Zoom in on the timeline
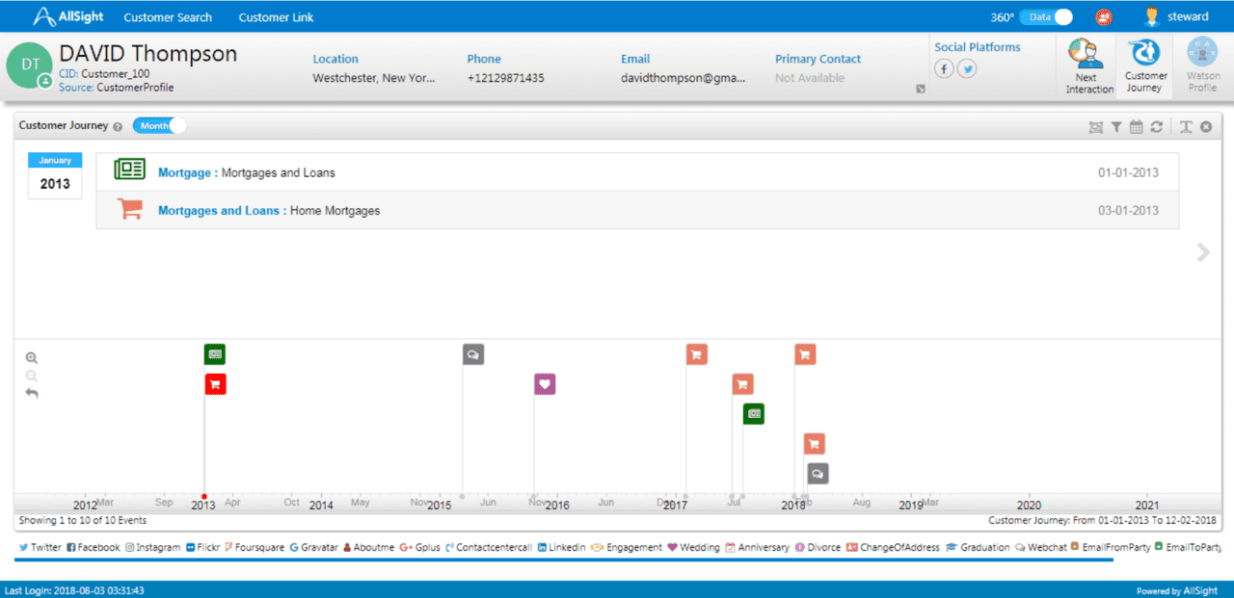The image size is (1234, 598). tap(32, 357)
